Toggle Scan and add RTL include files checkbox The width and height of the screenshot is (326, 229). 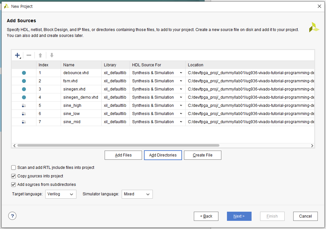tap(13, 168)
